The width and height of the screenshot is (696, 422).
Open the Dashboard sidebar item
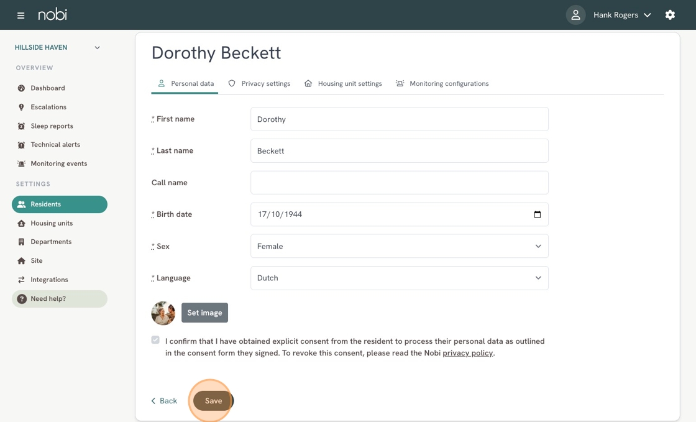point(47,88)
